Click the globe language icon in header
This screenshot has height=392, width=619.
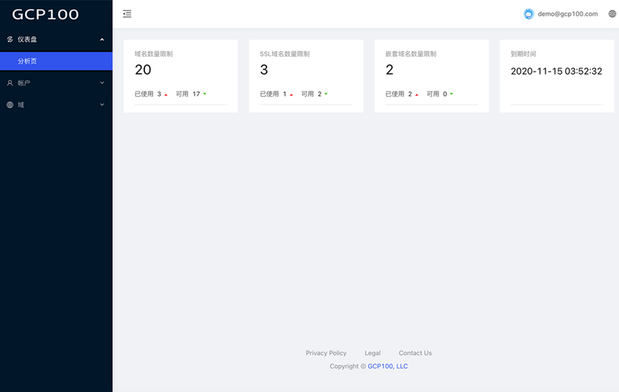(612, 14)
